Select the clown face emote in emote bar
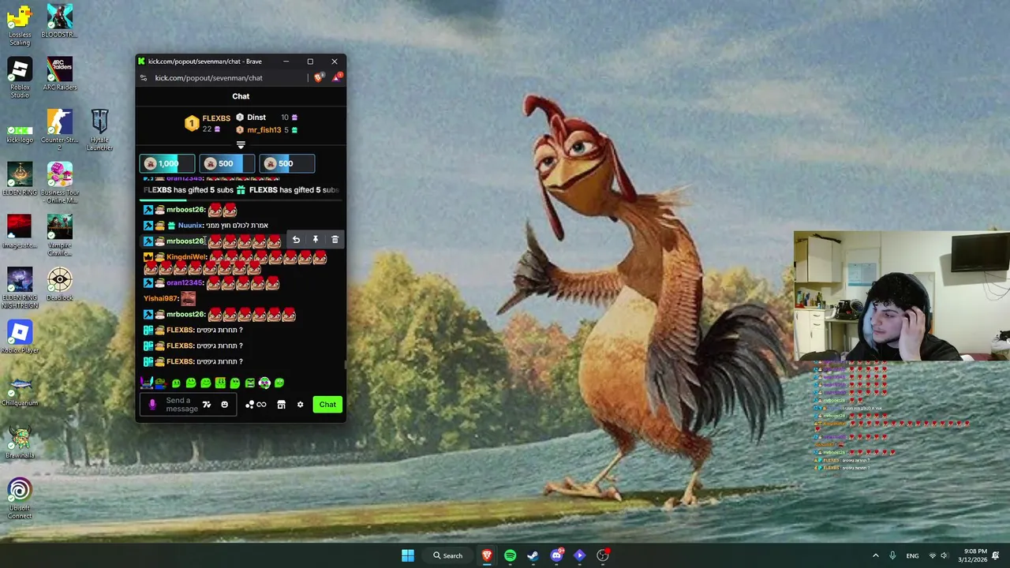Image resolution: width=1010 pixels, height=568 pixels. pos(264,383)
